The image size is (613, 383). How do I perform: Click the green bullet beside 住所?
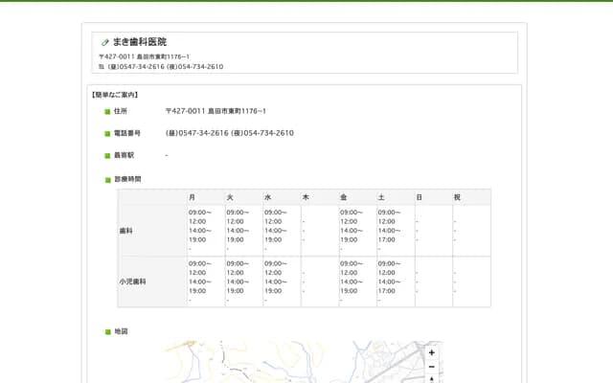107,112
